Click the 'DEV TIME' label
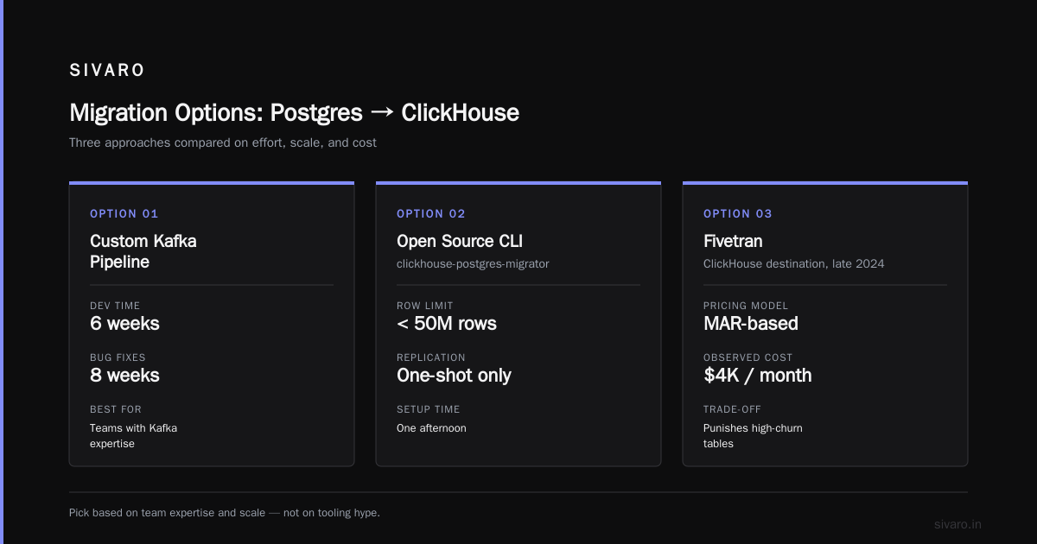Image resolution: width=1037 pixels, height=544 pixels. 115,306
